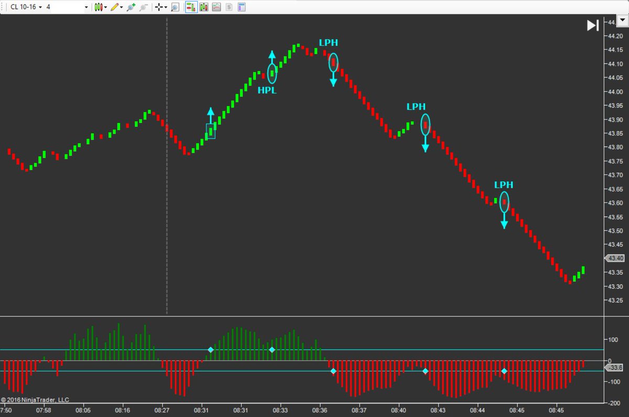Click the 08:36 time axis label
This screenshot has width=629, height=417.
pos(320,412)
